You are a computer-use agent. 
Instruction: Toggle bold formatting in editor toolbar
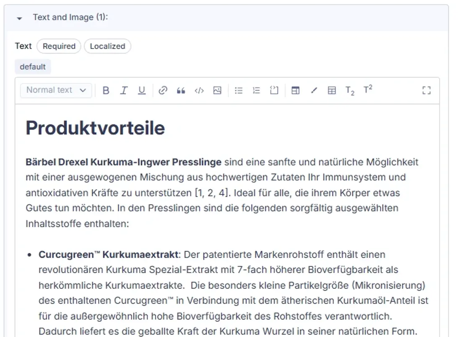[106, 90]
